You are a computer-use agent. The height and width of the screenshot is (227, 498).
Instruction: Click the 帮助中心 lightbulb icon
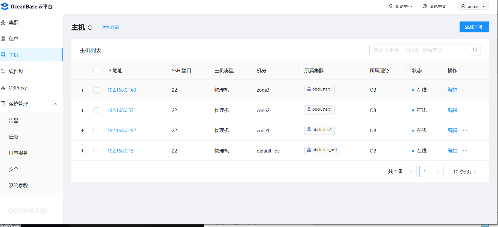[x=391, y=6]
